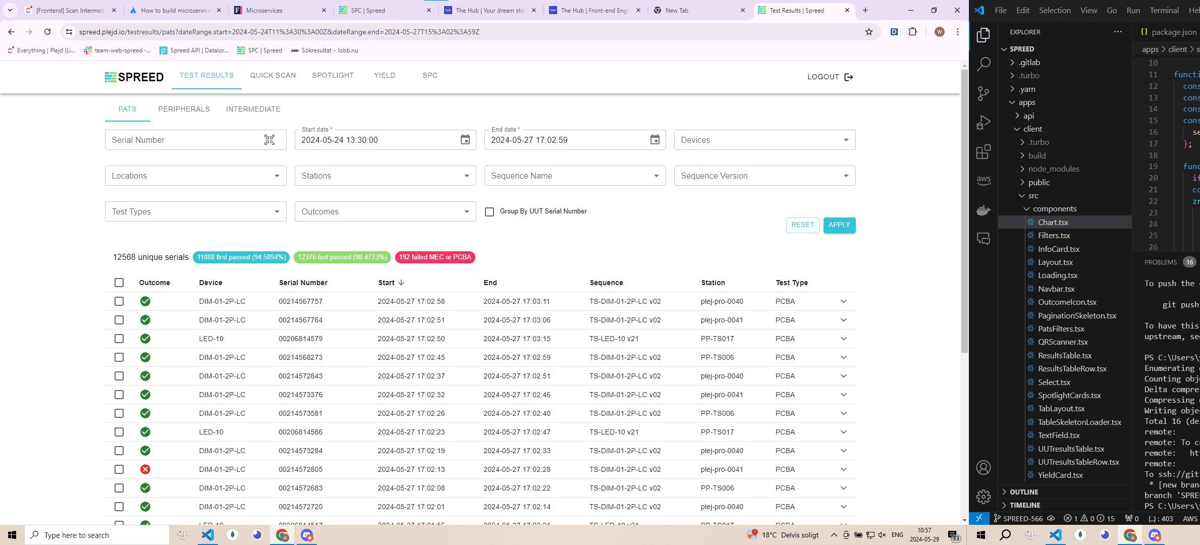Expand first result row 00214567757
The width and height of the screenshot is (1200, 545).
(843, 301)
